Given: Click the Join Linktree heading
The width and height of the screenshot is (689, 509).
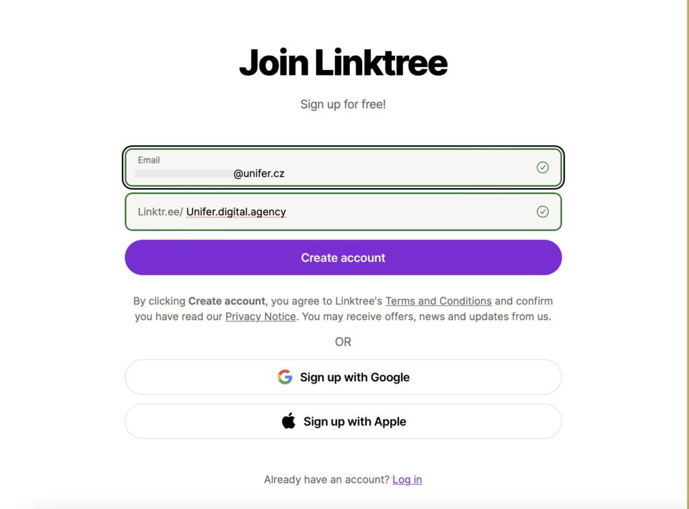Looking at the screenshot, I should coord(343,63).
